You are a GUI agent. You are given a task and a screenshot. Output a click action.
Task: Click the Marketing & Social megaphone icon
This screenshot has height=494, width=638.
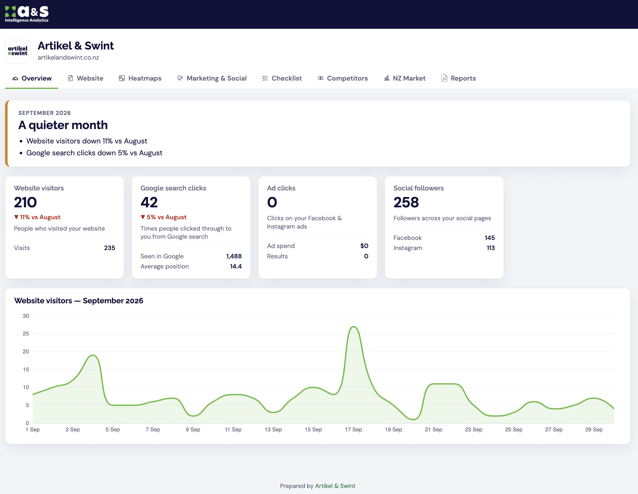tap(180, 78)
